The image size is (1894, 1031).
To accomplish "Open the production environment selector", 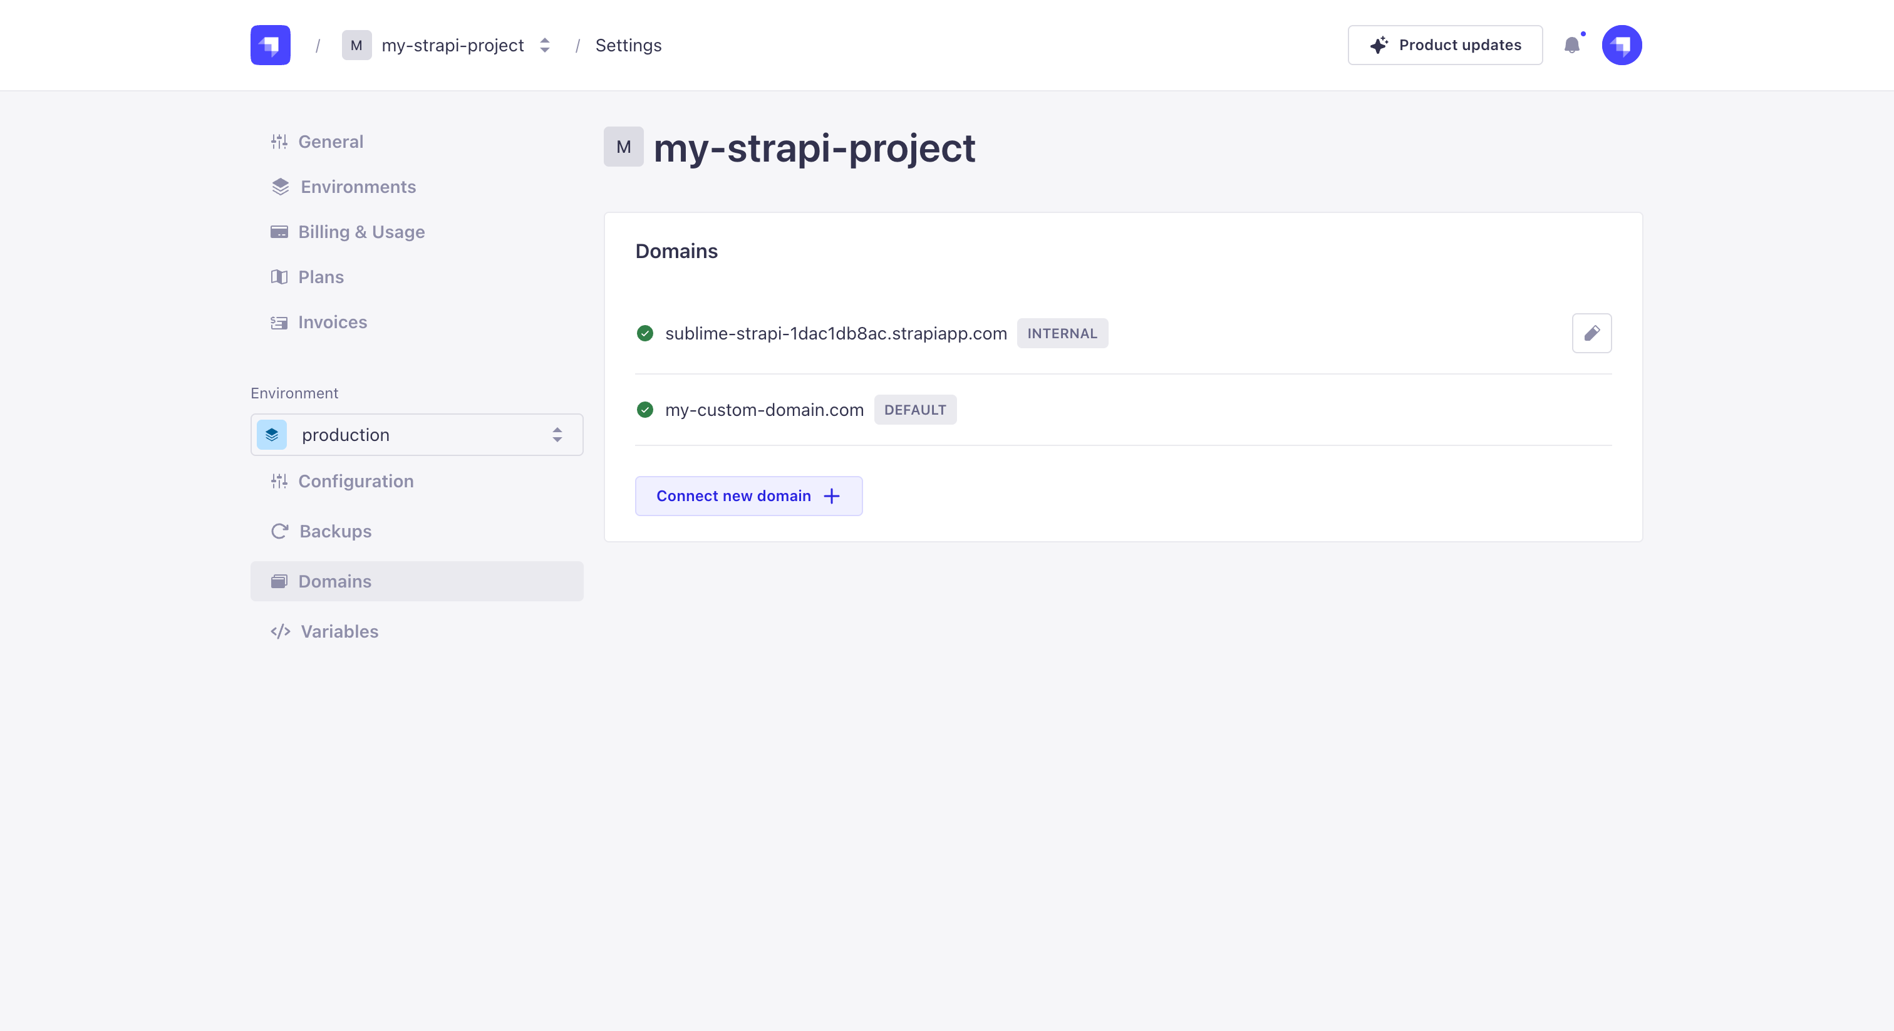I will 416,435.
